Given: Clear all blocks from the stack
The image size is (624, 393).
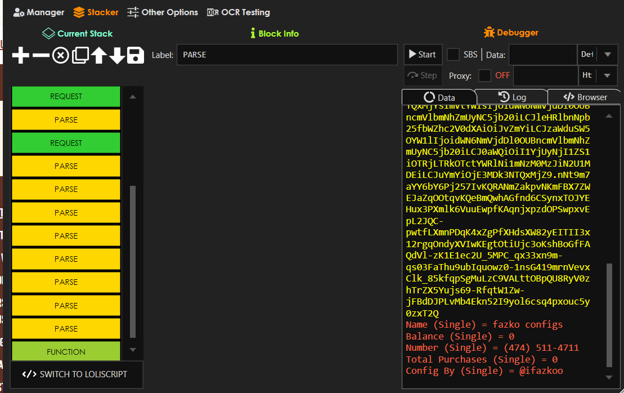Looking at the screenshot, I should (x=60, y=55).
